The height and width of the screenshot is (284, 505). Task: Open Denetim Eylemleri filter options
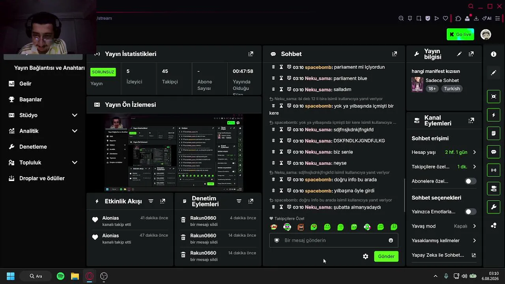pyautogui.click(x=239, y=201)
